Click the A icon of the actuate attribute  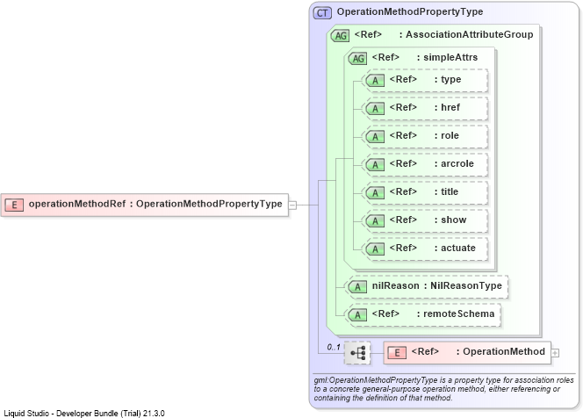pyautogui.click(x=375, y=249)
